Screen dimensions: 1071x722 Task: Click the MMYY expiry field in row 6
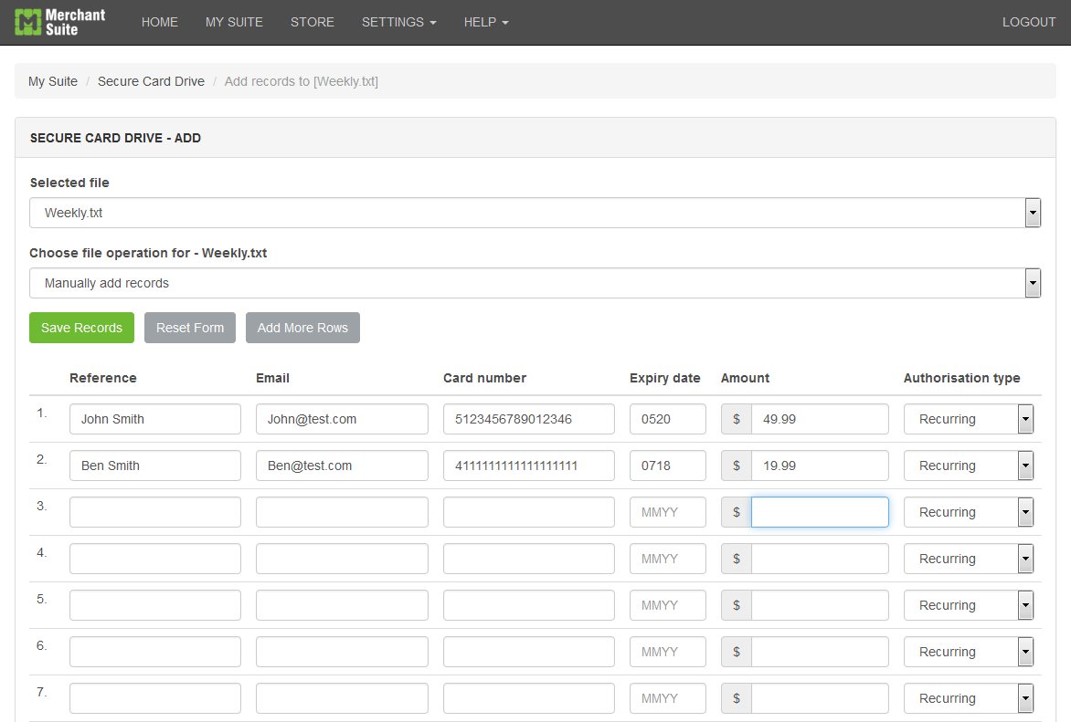pos(668,652)
